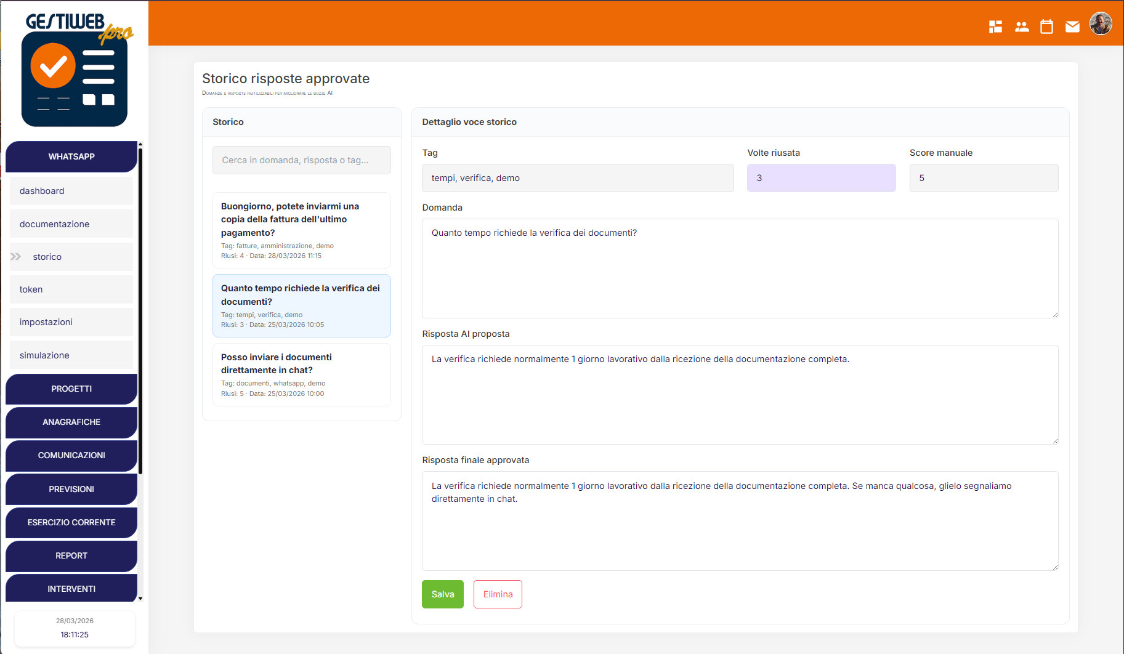The image size is (1124, 654).
Task: Open the mail envelope icon in the header
Action: pyautogui.click(x=1072, y=26)
